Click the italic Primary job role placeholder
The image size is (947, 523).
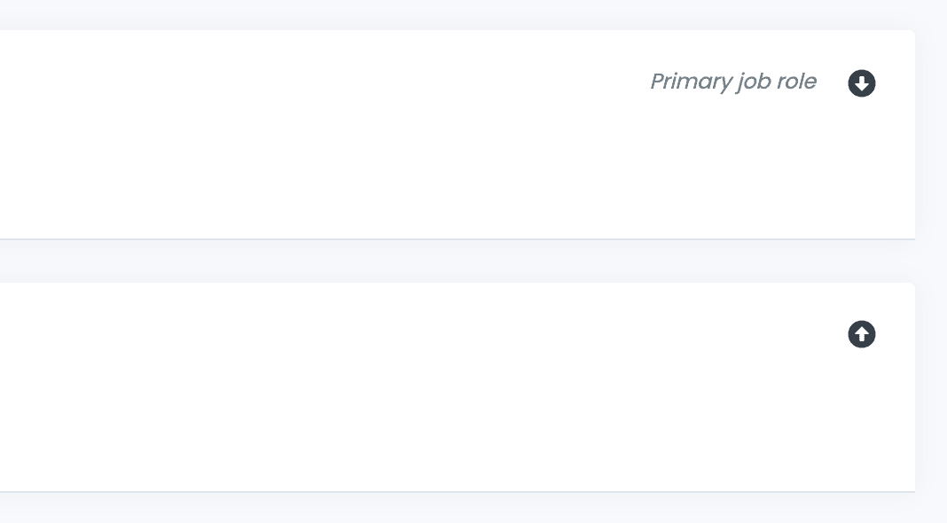pyautogui.click(x=733, y=82)
